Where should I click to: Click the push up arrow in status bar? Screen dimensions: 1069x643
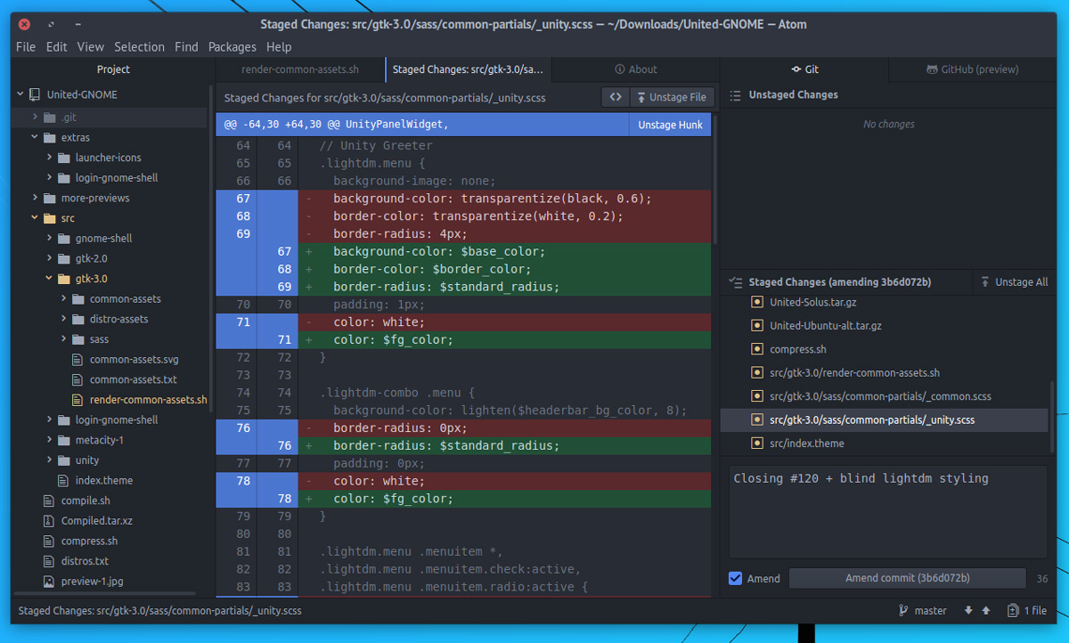pyautogui.click(x=986, y=610)
